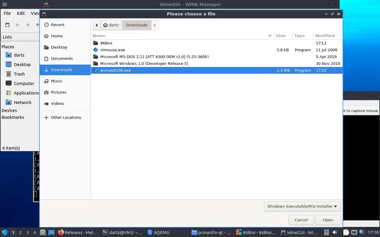Open Other Locations in sidebar
This screenshot has width=380, height=237.
(x=65, y=118)
